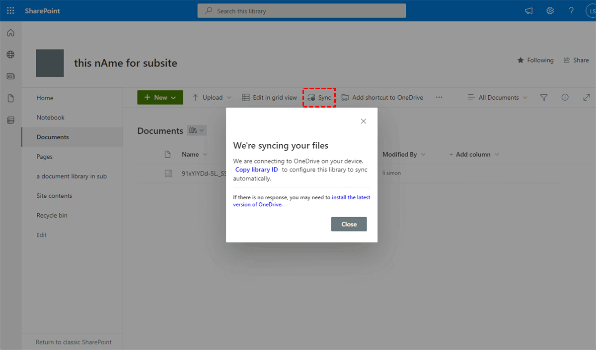Screen dimensions: 596x350
Task: Click the library details info icon
Action: click(x=565, y=97)
